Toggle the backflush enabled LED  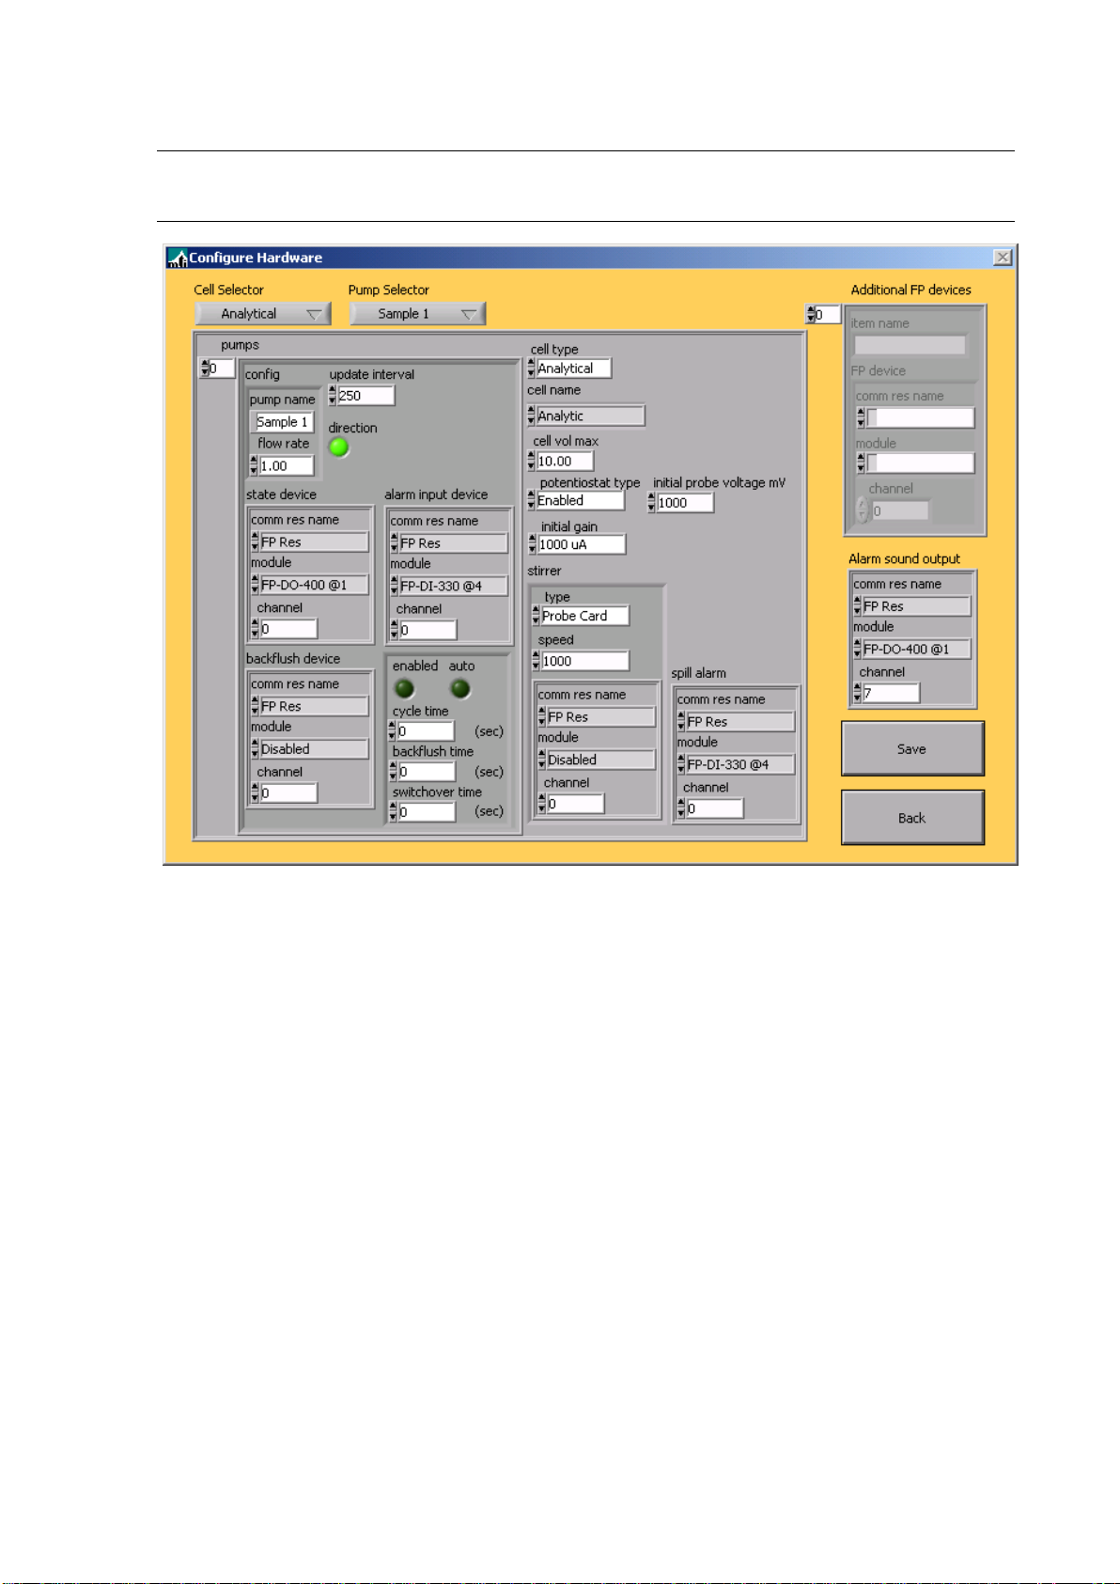[404, 689]
